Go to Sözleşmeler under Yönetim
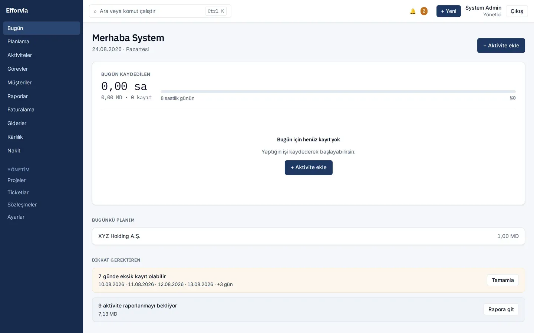Image resolution: width=534 pixels, height=333 pixels. point(42,205)
